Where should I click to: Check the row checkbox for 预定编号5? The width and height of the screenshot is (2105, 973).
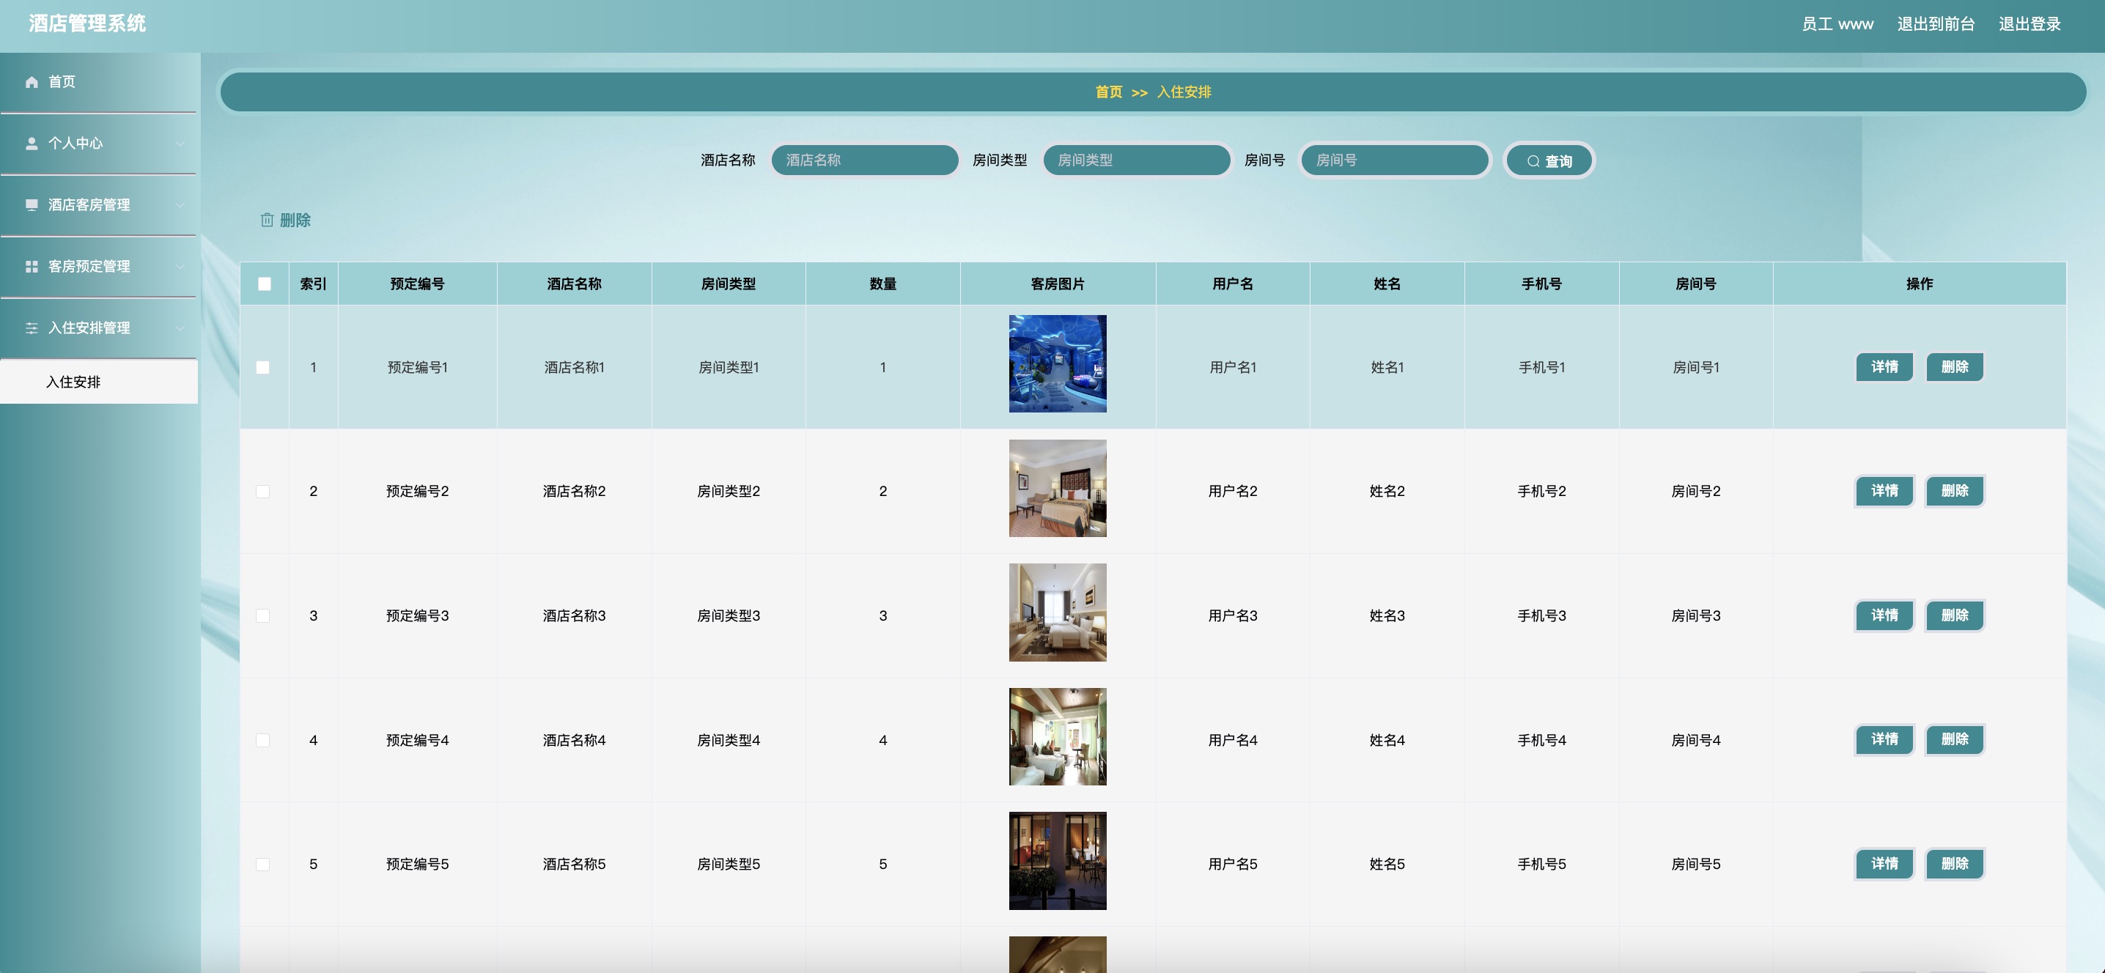pos(262,865)
